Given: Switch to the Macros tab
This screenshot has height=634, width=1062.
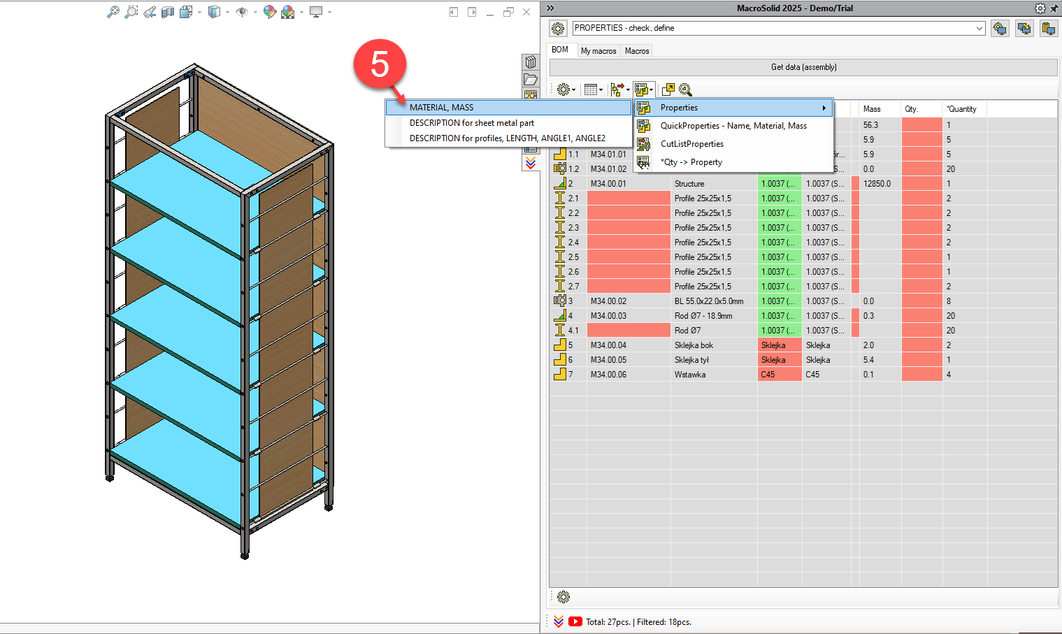Looking at the screenshot, I should pos(637,51).
